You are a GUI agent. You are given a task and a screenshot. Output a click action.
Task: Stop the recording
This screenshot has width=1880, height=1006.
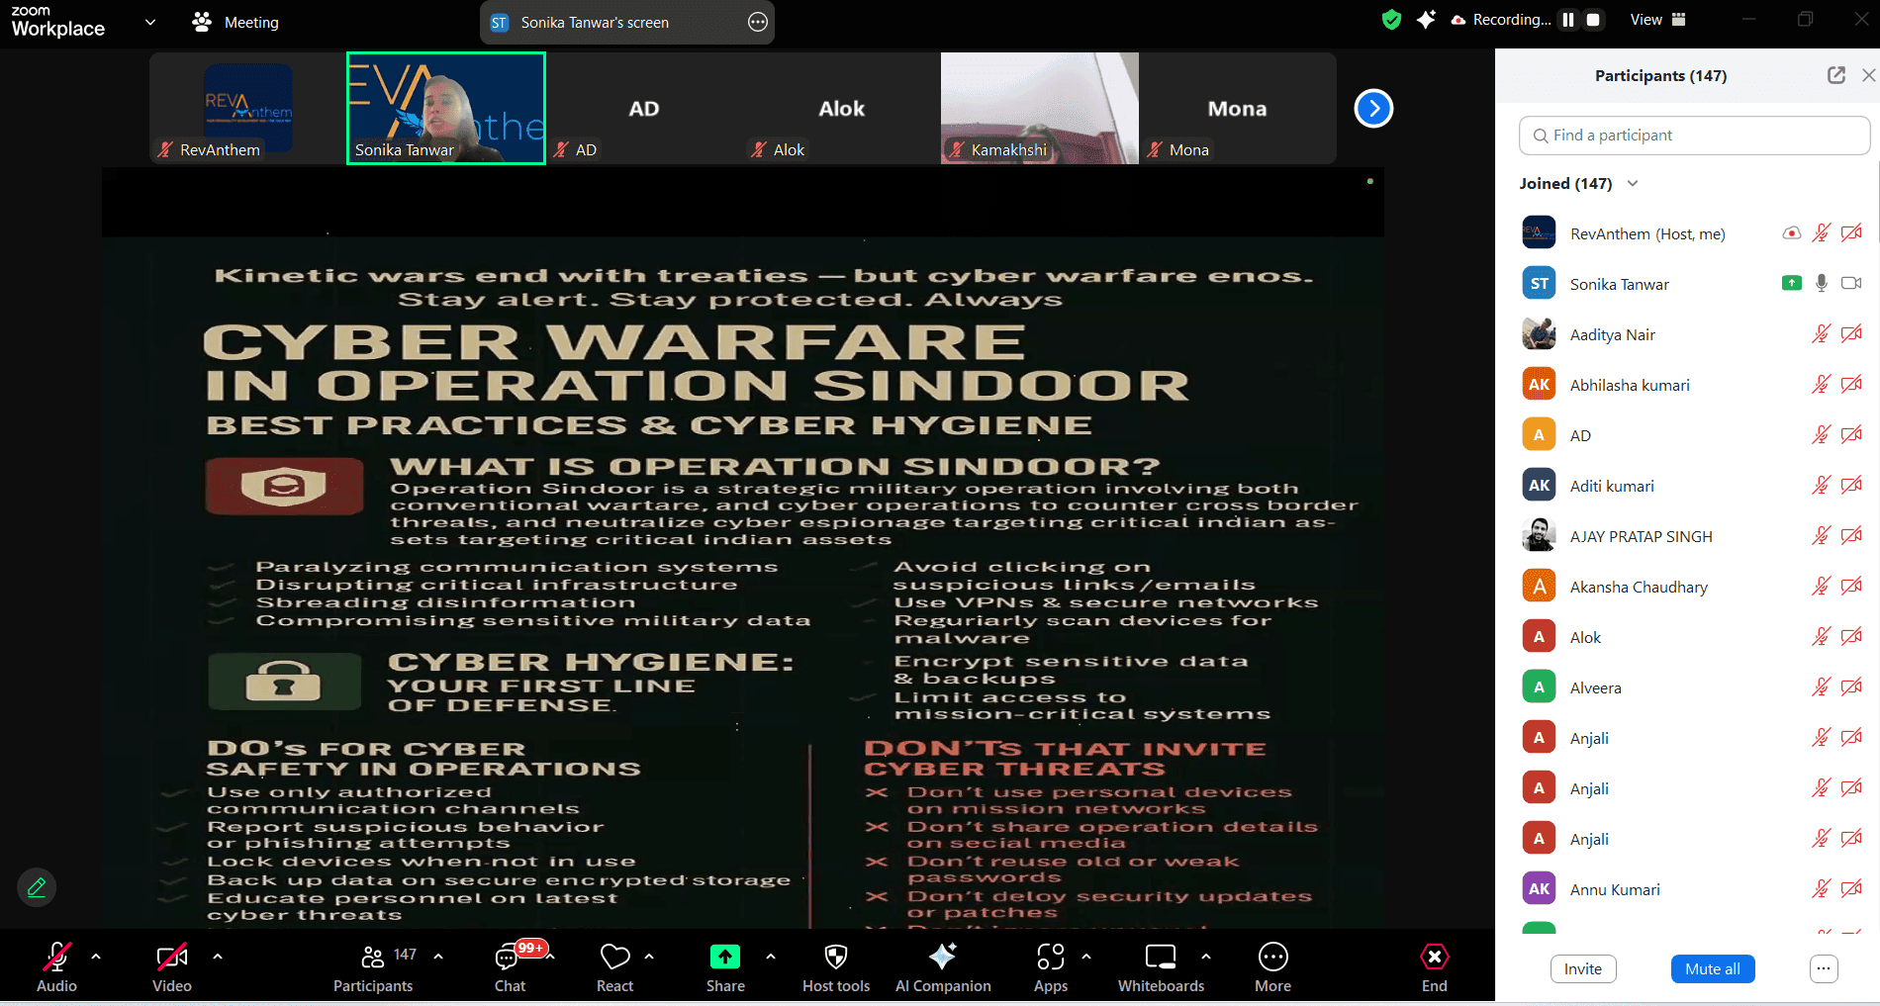coord(1593,20)
